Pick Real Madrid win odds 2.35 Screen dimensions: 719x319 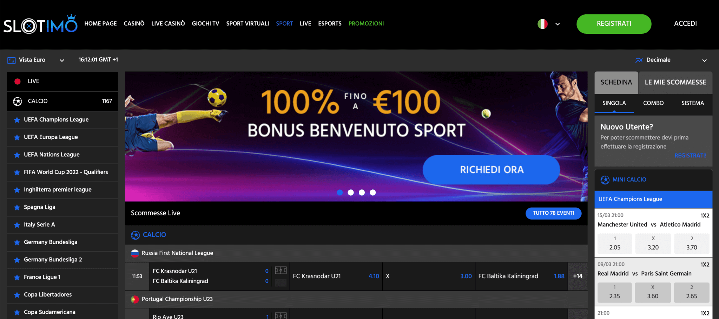614,292
